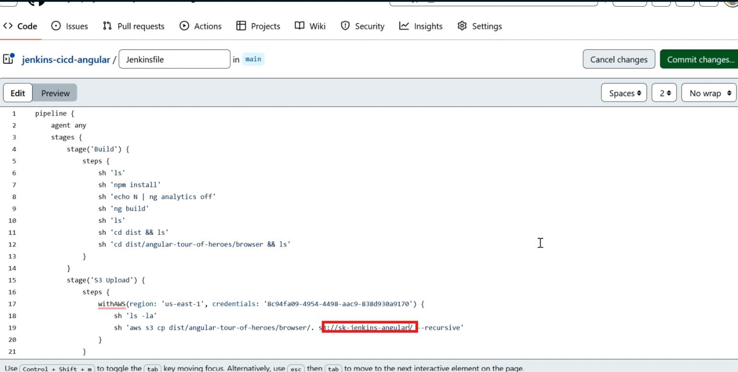Click the Jenkinsfile filename input field
The image size is (738, 372).
[x=174, y=59]
